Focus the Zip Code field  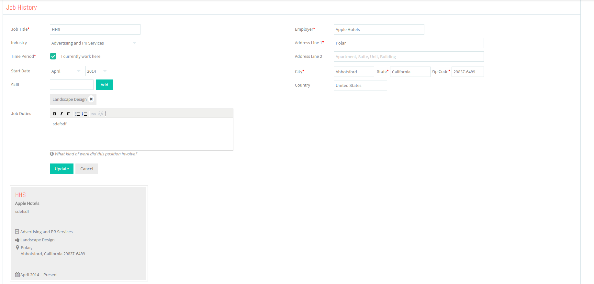pos(467,72)
